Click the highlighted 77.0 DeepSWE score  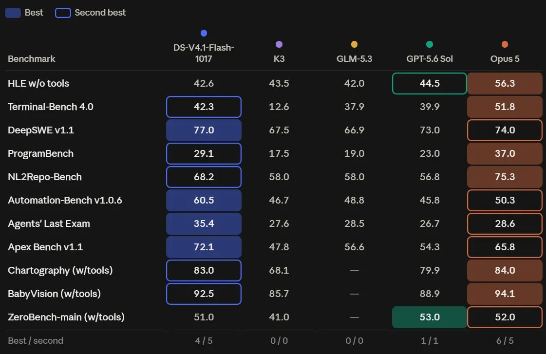[204, 130]
